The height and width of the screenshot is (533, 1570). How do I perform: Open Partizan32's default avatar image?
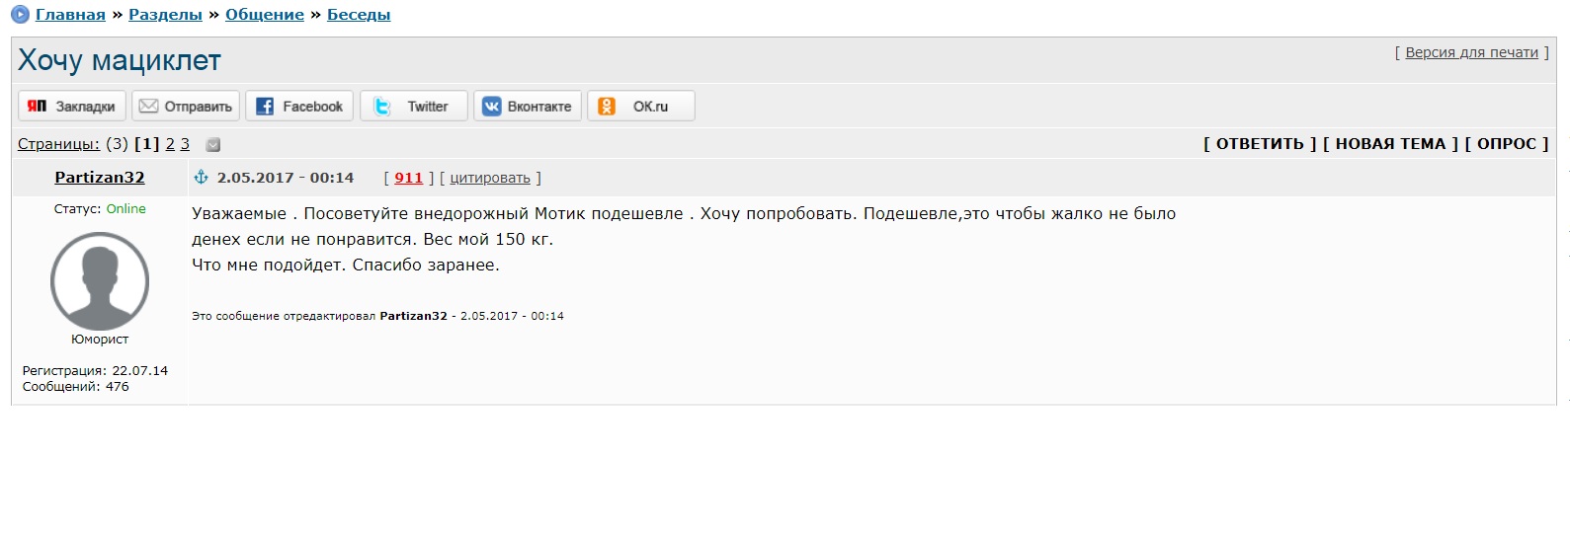100,281
